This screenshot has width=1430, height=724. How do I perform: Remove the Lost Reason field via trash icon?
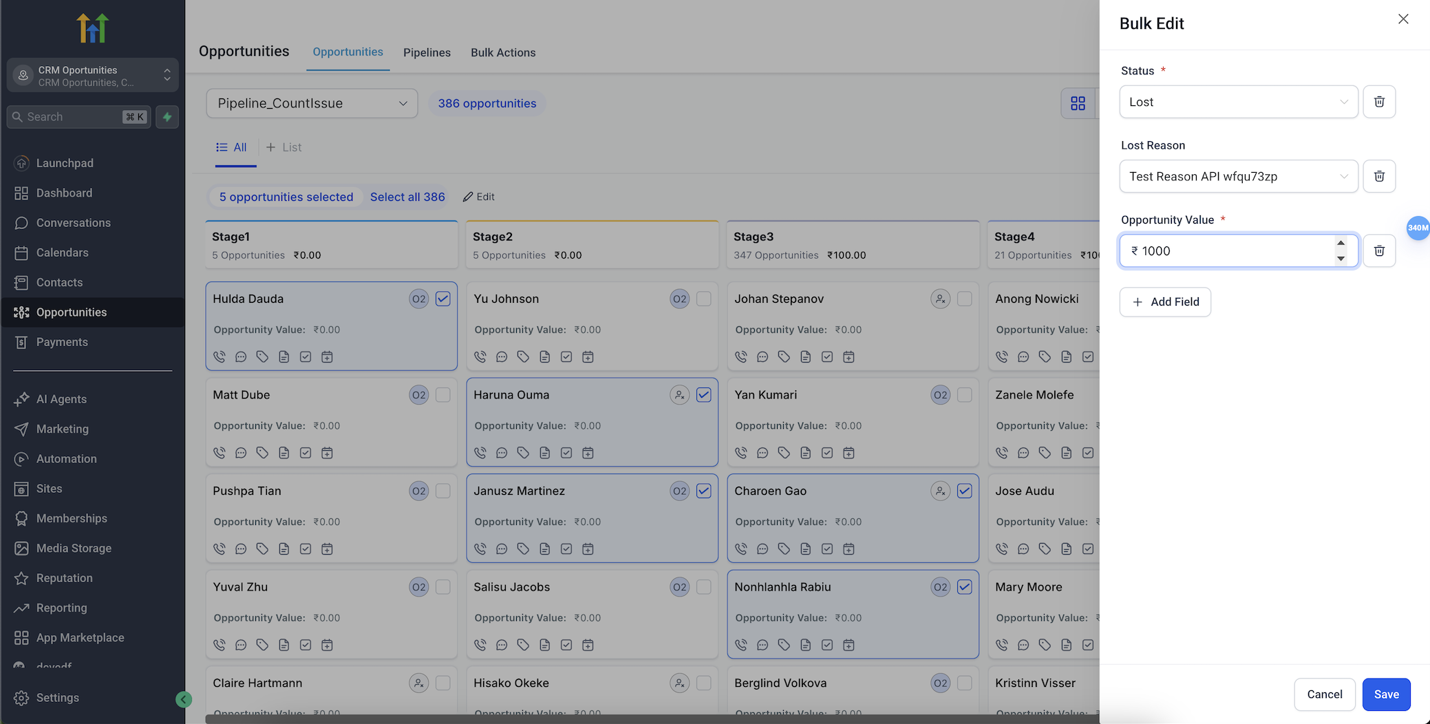coord(1379,176)
